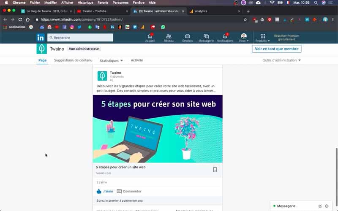
Task: Open the Messagerie nav icon
Action: (x=206, y=36)
